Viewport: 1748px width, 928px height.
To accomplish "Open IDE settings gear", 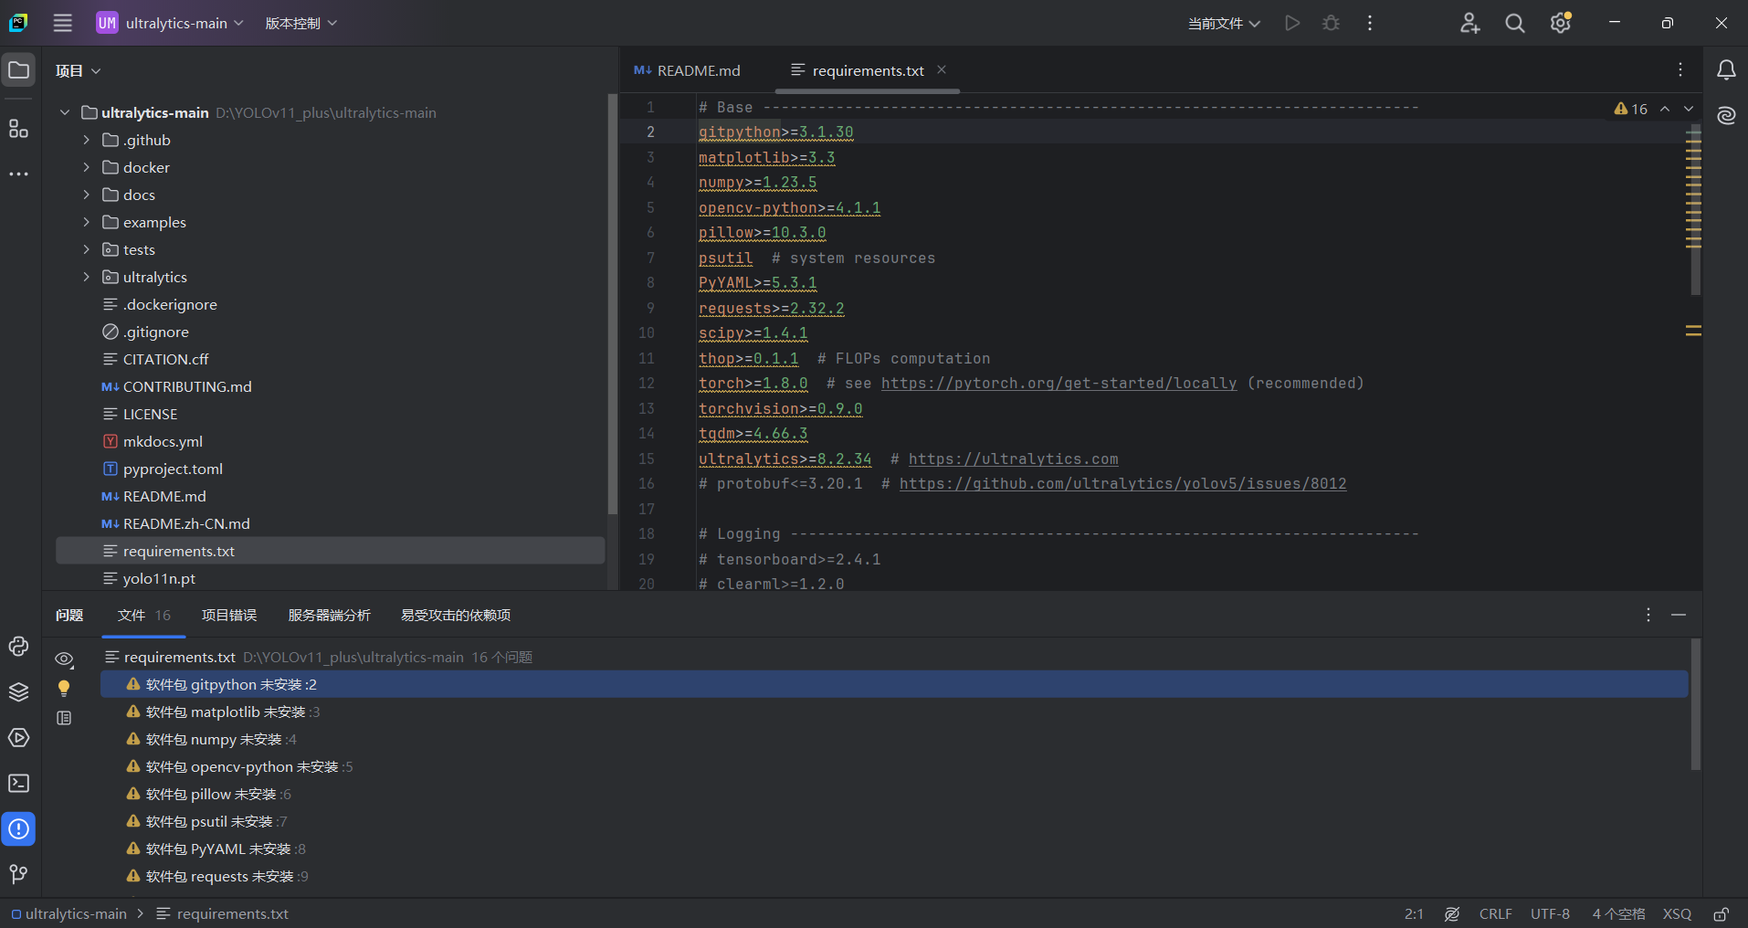I will pos(1561,23).
